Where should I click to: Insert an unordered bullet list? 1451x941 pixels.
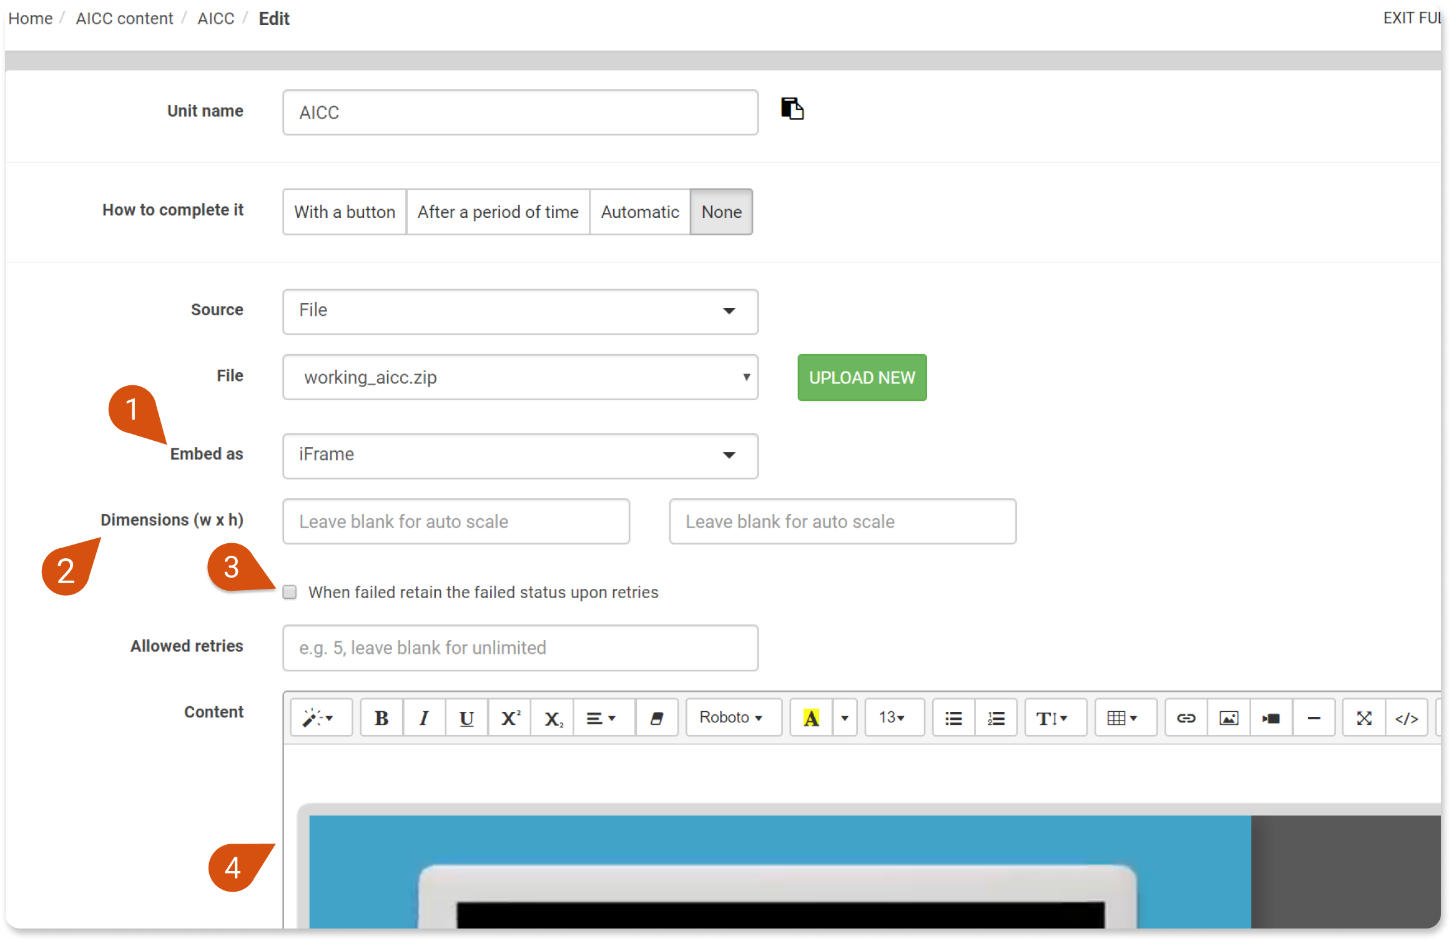point(953,717)
